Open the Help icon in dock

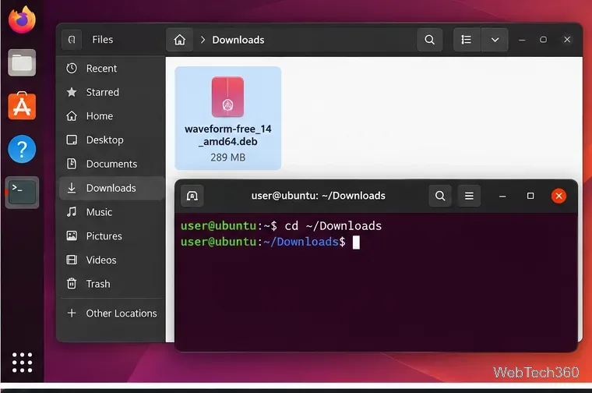point(22,149)
